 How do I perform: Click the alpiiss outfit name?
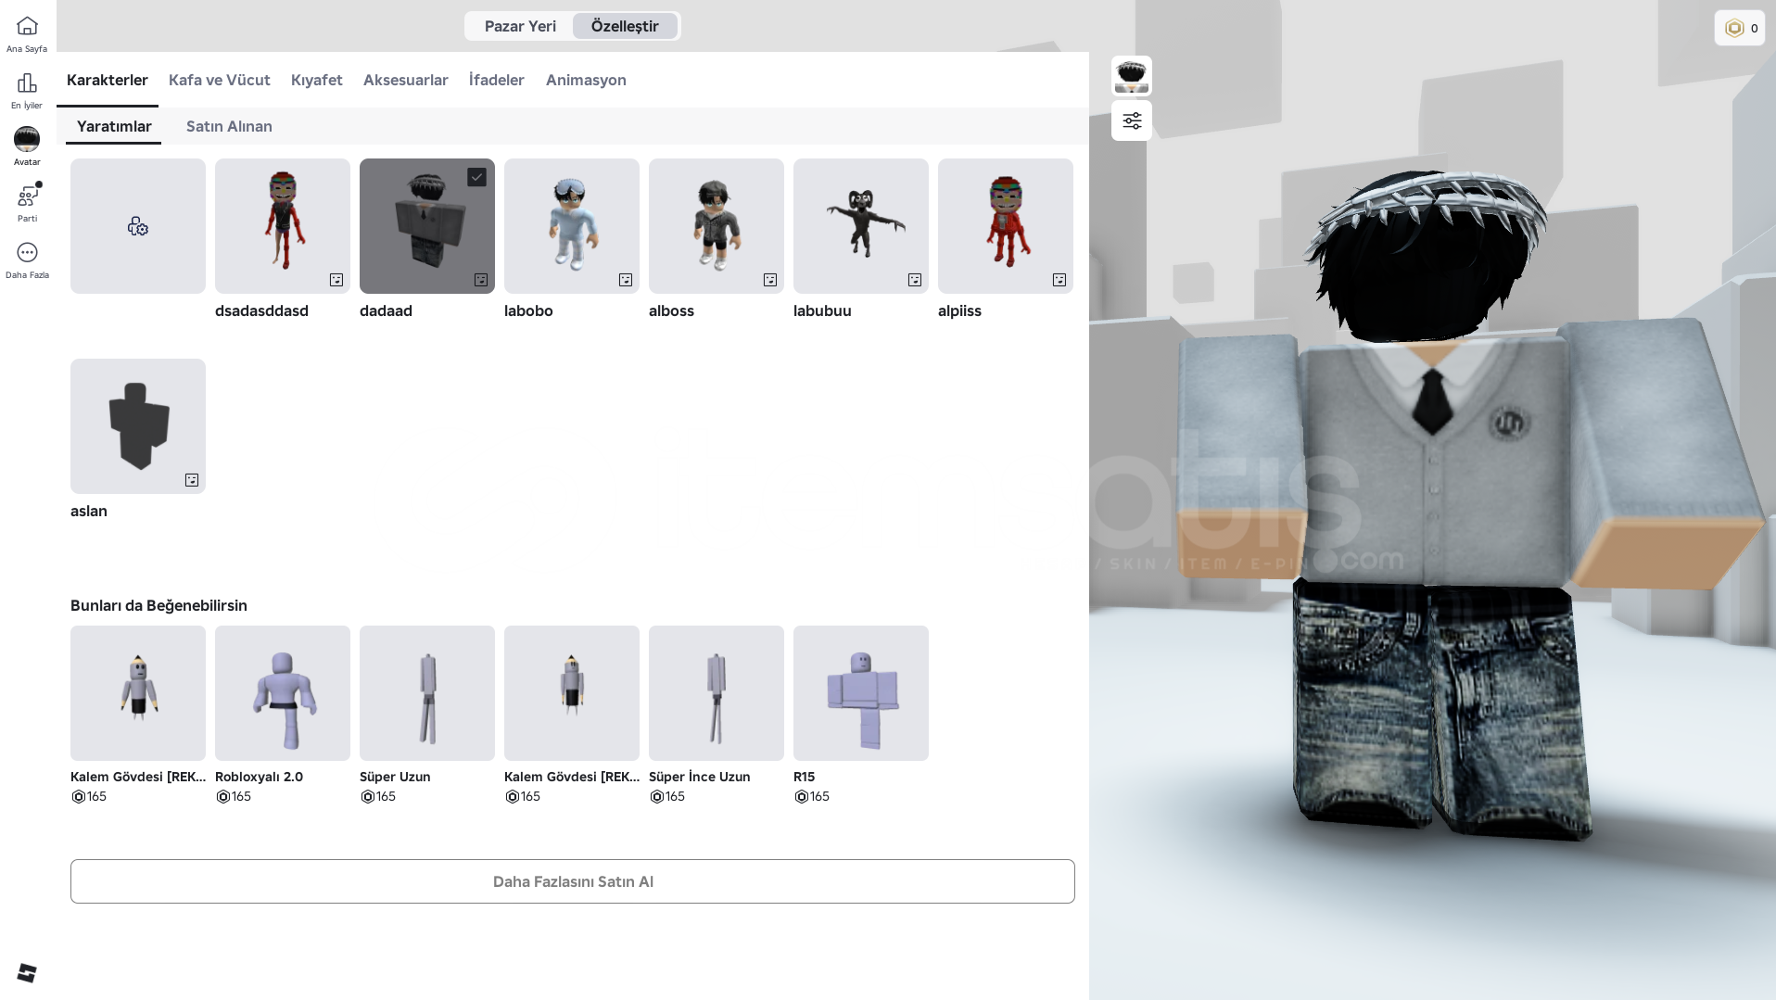coord(959,310)
